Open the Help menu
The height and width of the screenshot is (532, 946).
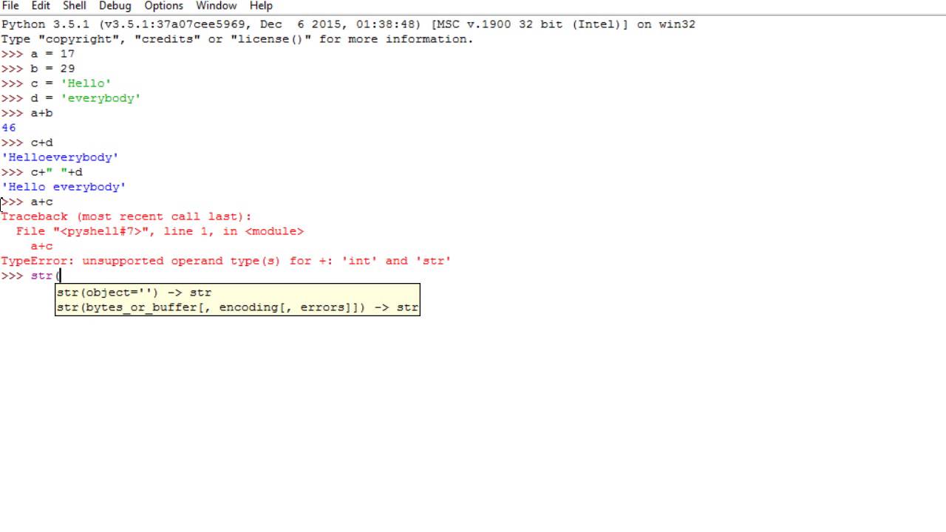(x=261, y=6)
